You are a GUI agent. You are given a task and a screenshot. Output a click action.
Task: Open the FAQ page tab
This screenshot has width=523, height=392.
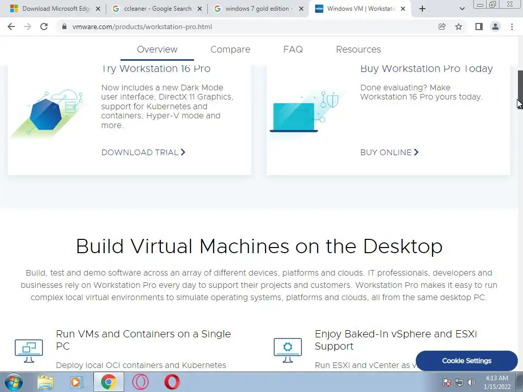[x=293, y=50]
